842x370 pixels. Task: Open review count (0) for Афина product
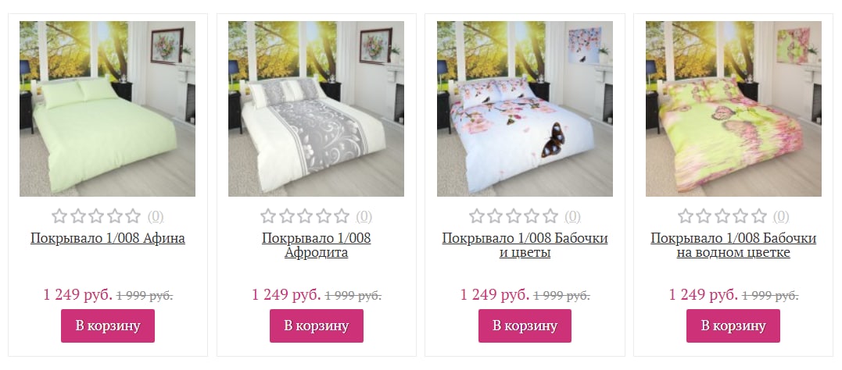(x=156, y=217)
